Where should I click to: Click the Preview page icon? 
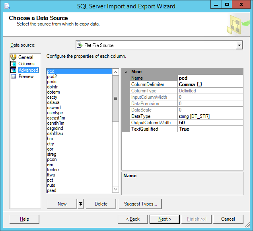tap(13, 76)
